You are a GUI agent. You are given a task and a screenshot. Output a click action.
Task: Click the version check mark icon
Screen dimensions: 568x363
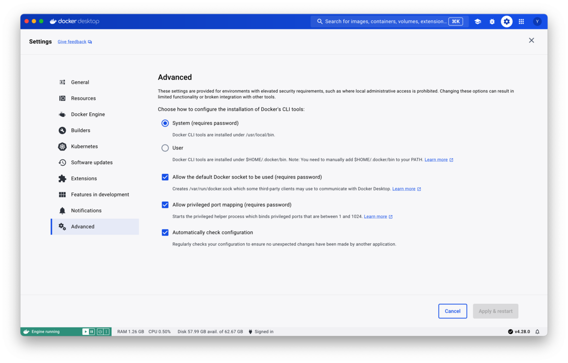coord(510,332)
